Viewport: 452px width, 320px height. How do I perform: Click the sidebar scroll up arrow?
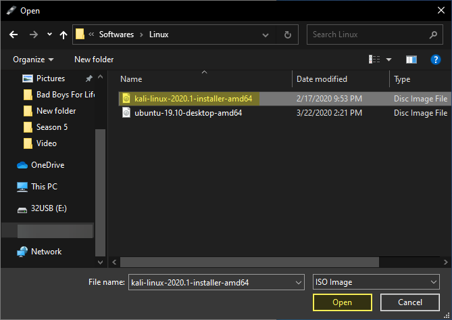pyautogui.click(x=100, y=77)
